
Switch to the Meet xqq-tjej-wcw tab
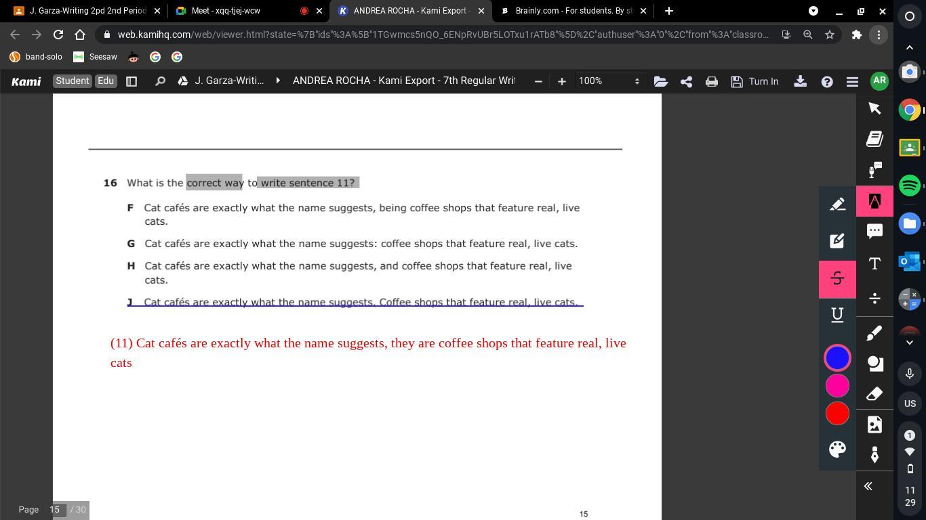pos(247,11)
